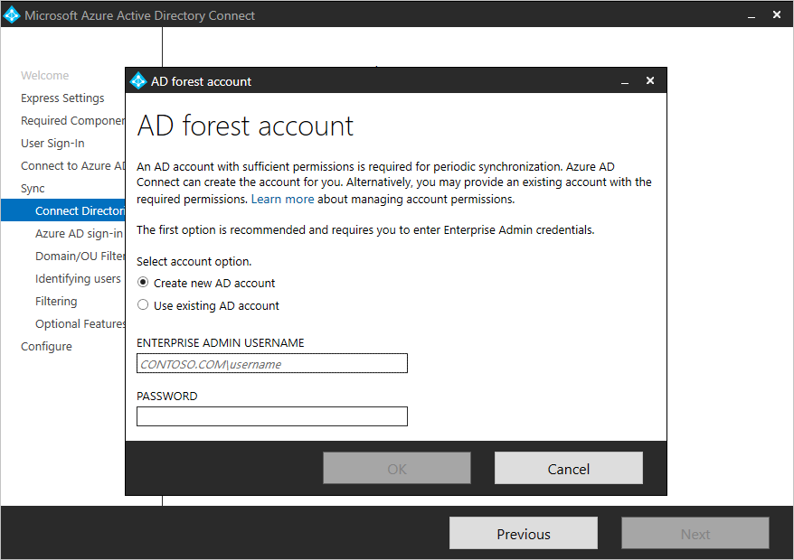Click the Enterprise Admin Username field

(x=271, y=363)
